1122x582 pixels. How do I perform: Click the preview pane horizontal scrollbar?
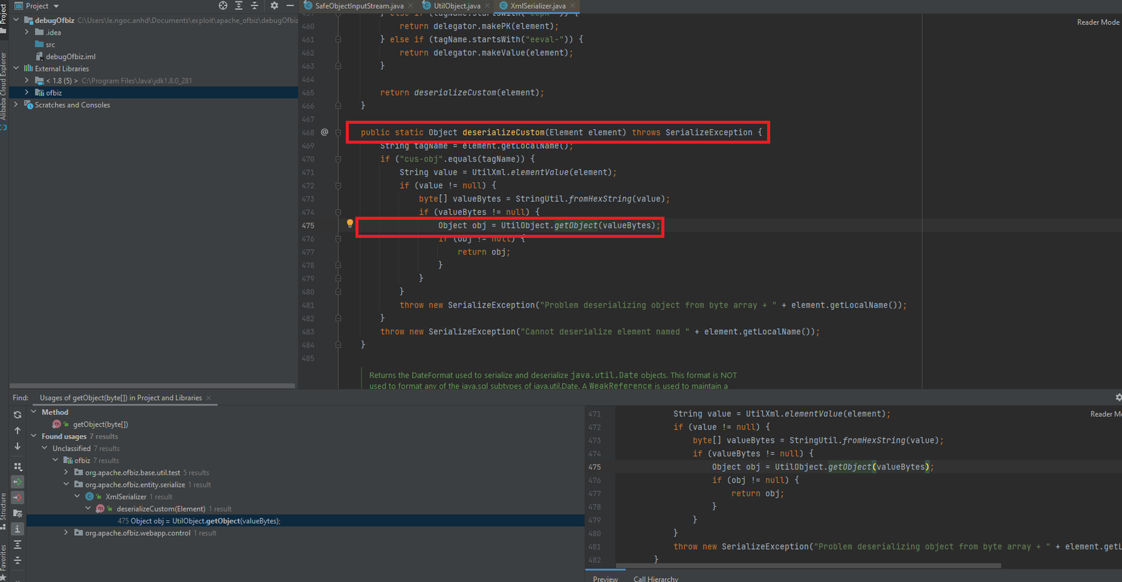coord(808,565)
